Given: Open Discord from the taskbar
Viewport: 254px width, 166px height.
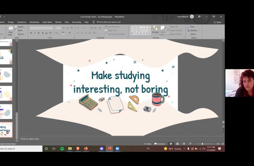Looking at the screenshot, I should (x=101, y=149).
